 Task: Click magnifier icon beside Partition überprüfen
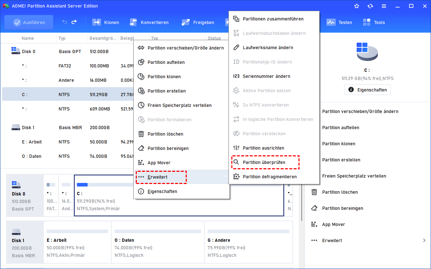pos(236,162)
